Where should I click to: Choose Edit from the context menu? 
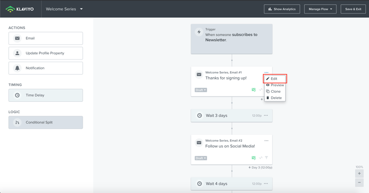[275, 79]
